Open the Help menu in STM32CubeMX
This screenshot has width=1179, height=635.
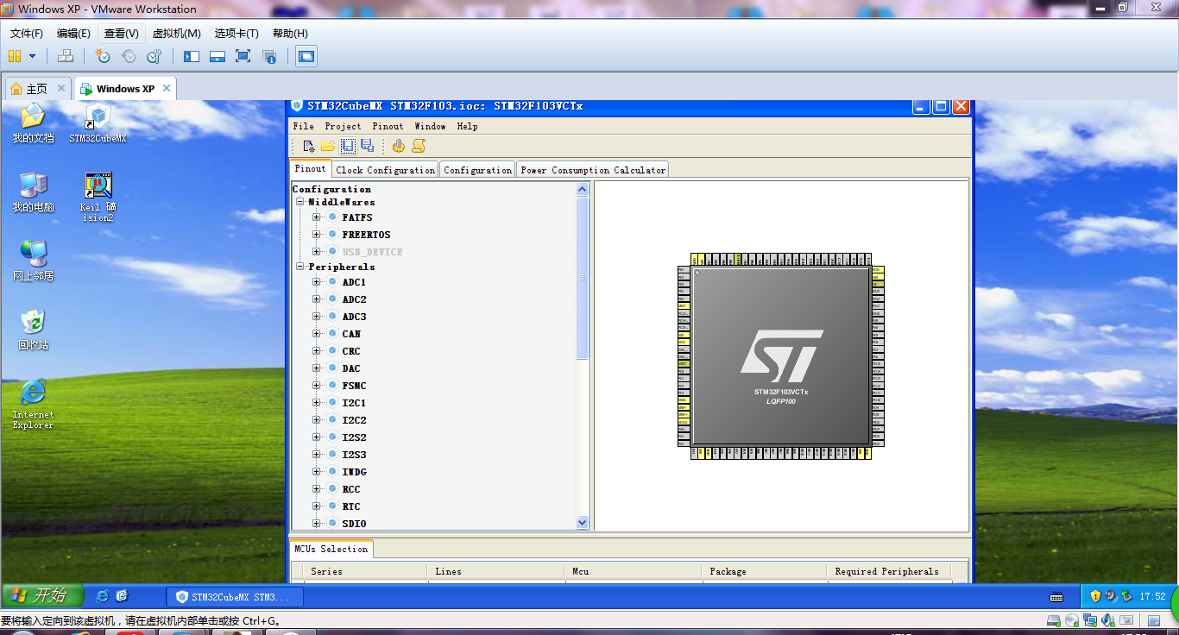467,126
